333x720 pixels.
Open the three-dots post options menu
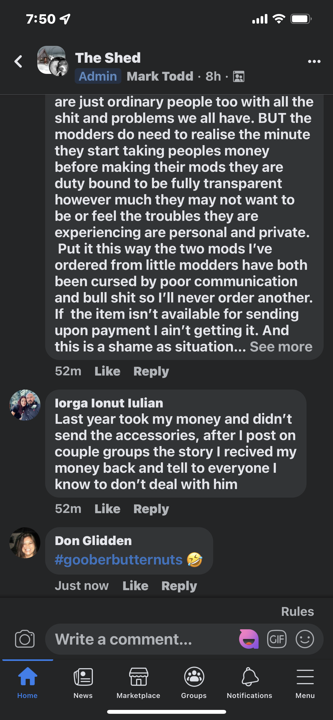[314, 61]
